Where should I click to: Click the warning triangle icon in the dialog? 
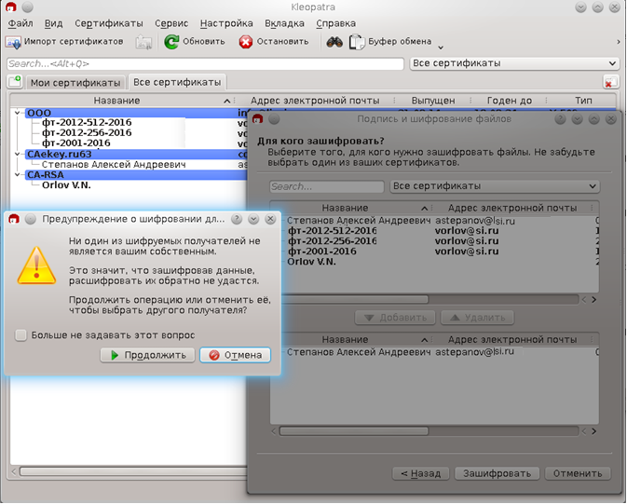pos(36,266)
